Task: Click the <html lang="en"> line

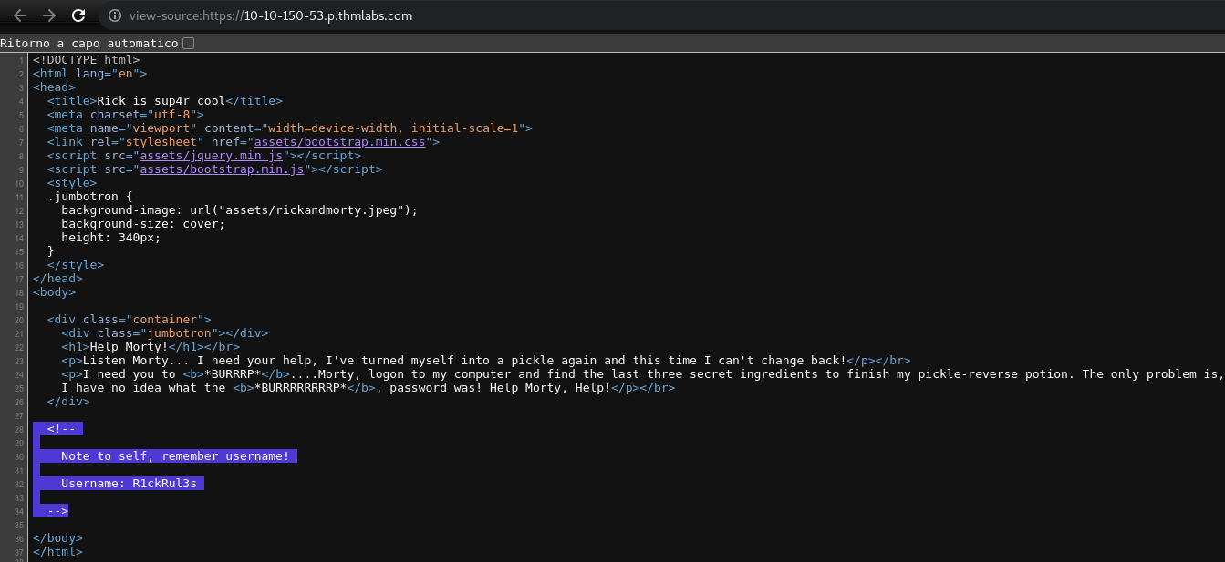Action: (89, 74)
